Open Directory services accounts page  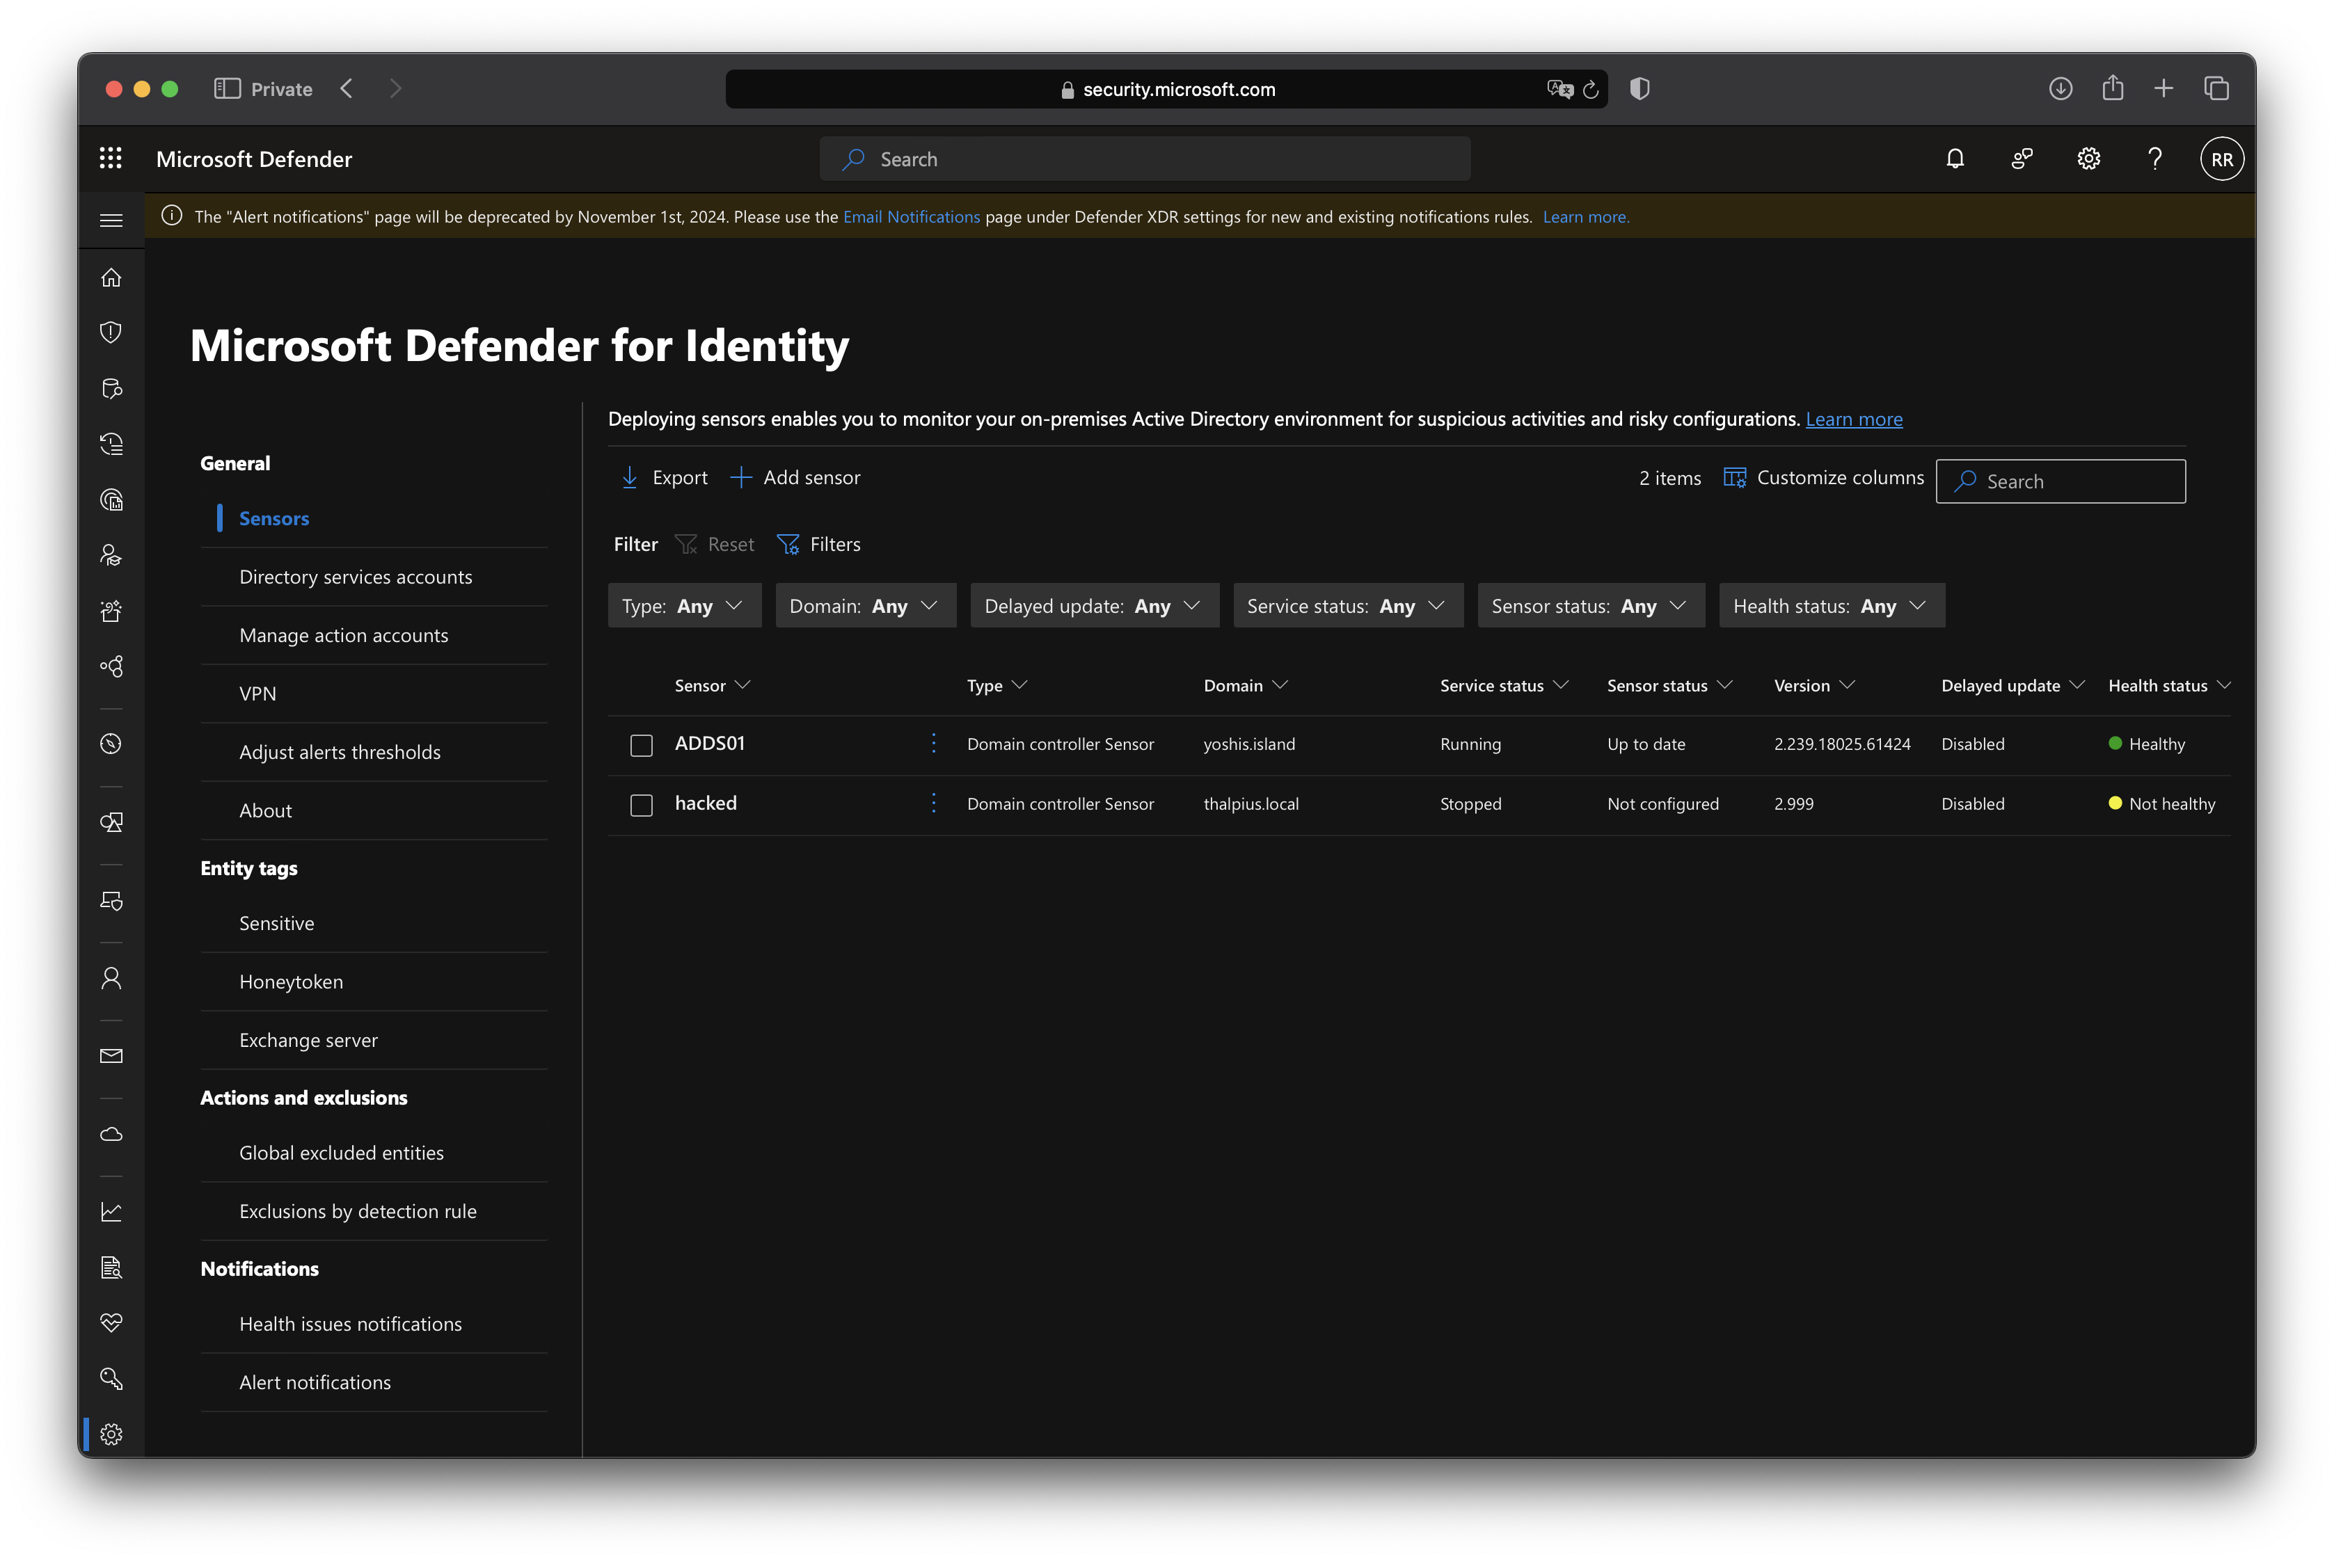pos(356,577)
